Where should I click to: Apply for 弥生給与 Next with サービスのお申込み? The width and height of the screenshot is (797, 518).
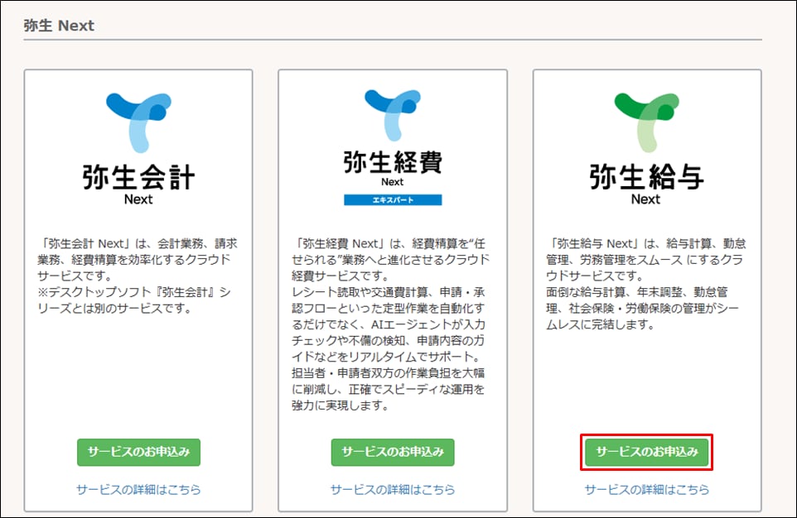pos(646,452)
